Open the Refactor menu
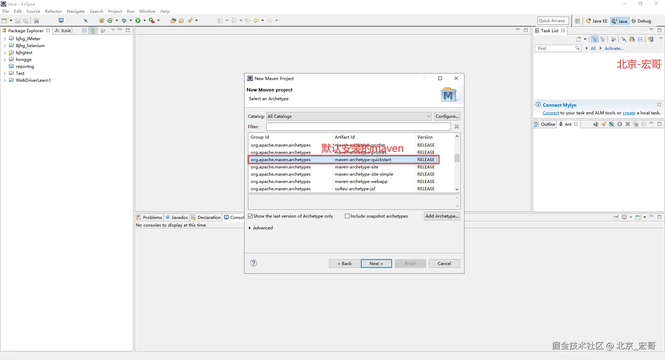 click(53, 11)
